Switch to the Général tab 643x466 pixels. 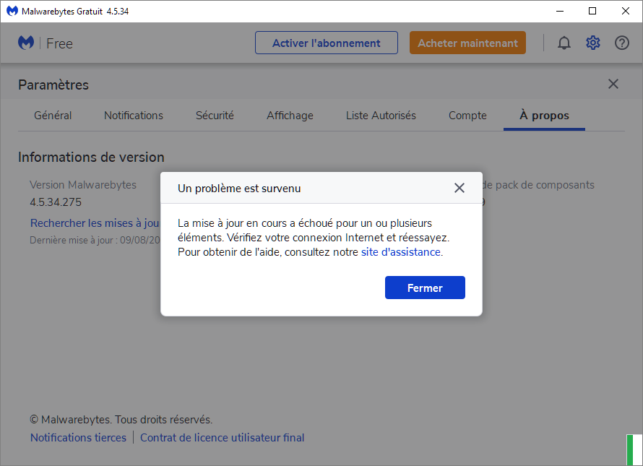pyautogui.click(x=53, y=116)
